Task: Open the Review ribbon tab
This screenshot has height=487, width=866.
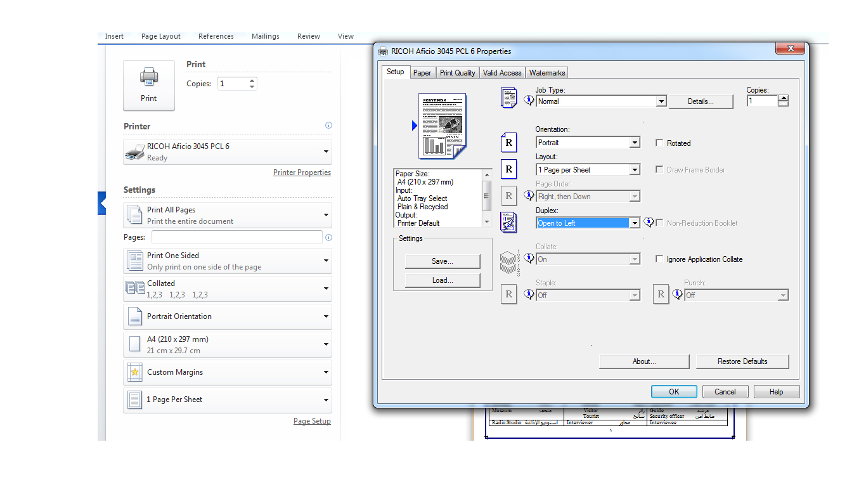Action: tap(309, 36)
